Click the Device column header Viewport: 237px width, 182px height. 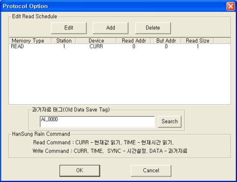pos(96,41)
